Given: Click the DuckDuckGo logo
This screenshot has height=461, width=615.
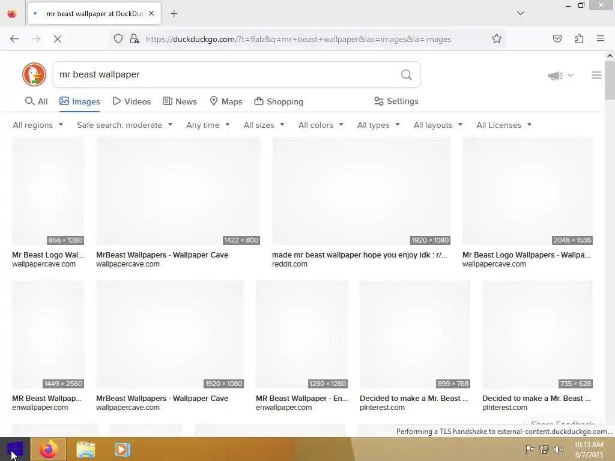Looking at the screenshot, I should click(x=34, y=74).
